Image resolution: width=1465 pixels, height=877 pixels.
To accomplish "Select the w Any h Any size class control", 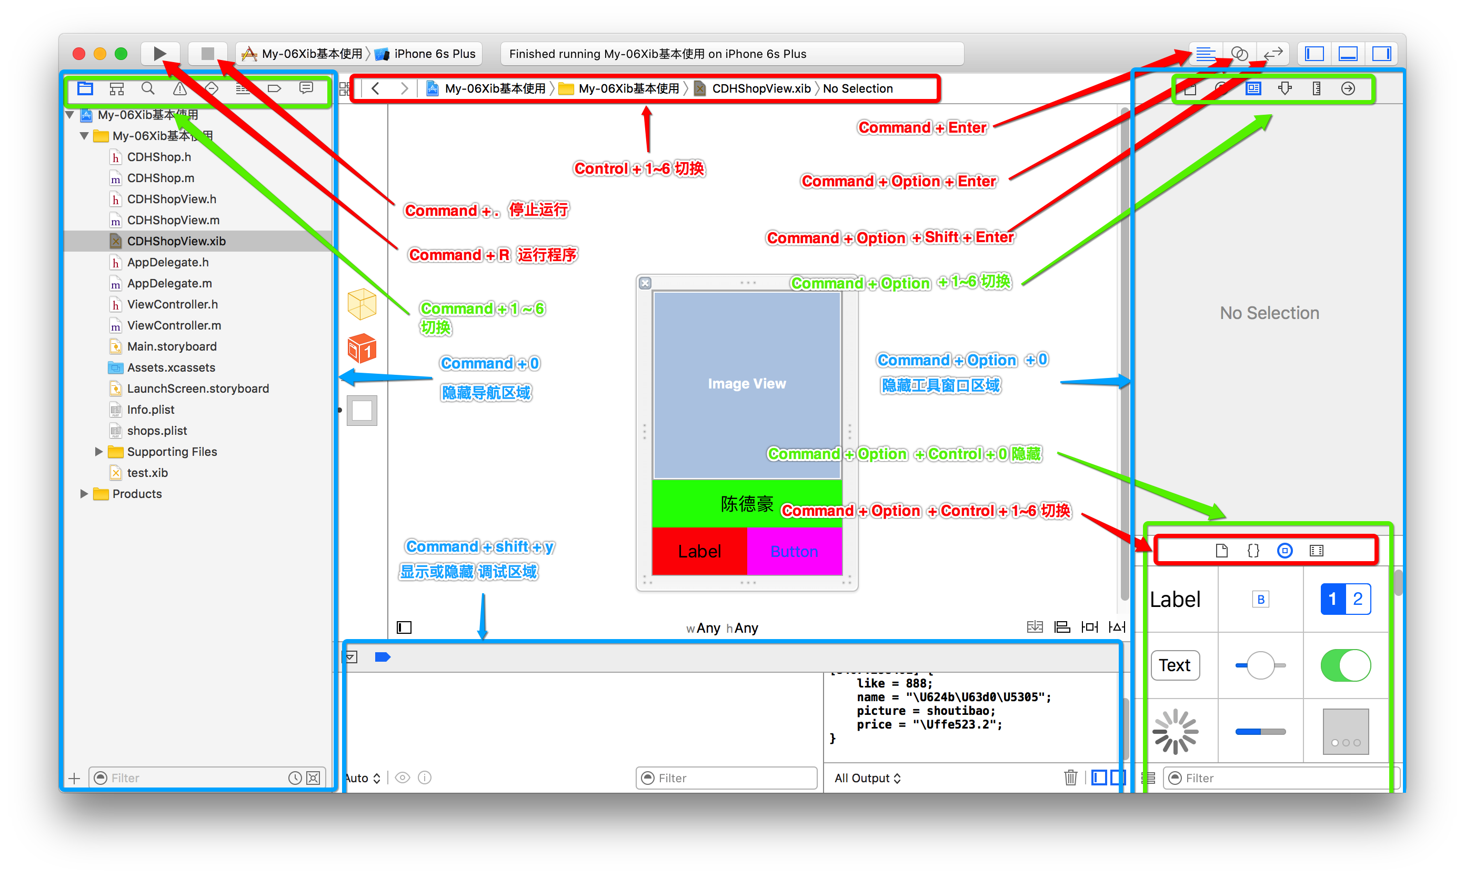I will [x=722, y=628].
